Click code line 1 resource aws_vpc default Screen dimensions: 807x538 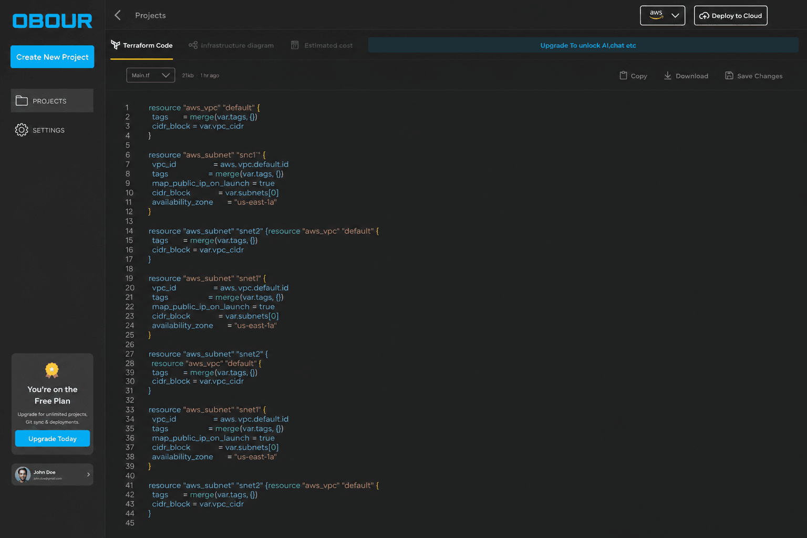[204, 108]
